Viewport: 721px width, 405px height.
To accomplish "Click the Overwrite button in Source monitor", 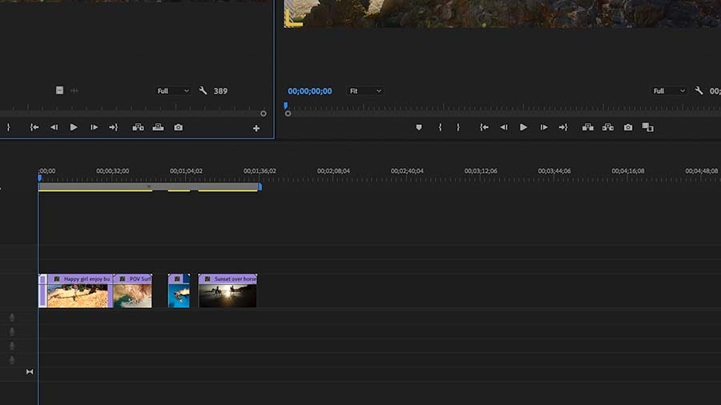I will pos(158,127).
